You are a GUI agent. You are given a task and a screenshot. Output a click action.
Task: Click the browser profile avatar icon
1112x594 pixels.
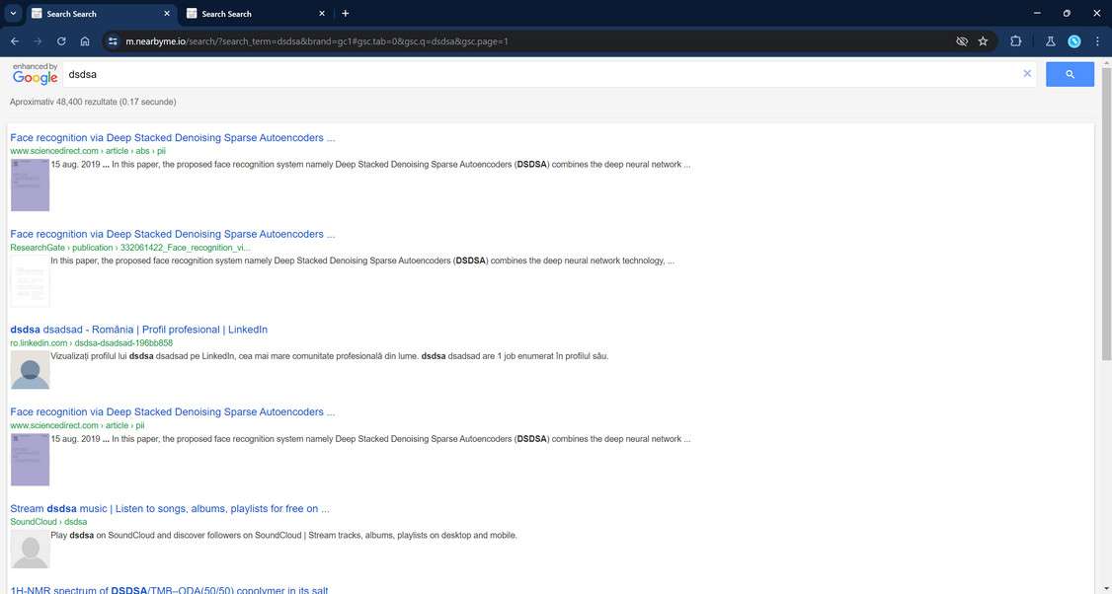(1075, 41)
